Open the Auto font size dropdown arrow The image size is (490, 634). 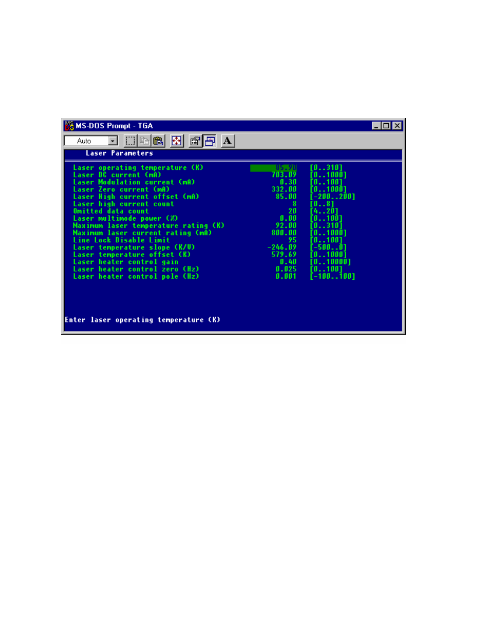tap(113, 141)
